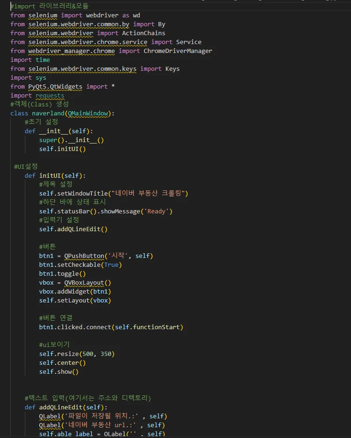
Task: Click QMainWindow in the class definition
Action: 88,113
